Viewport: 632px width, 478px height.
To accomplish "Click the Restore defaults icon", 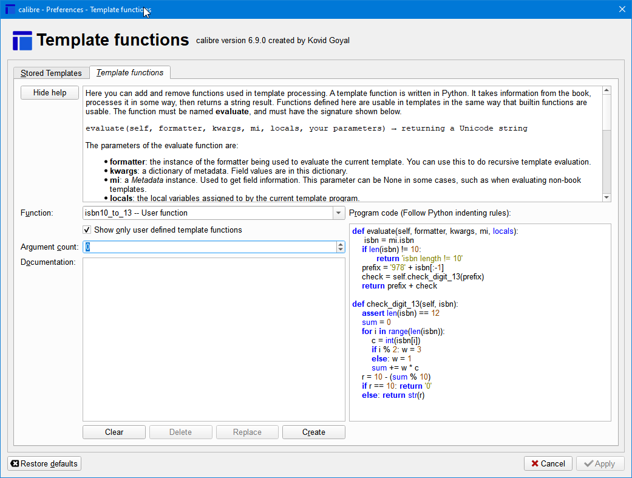I will point(15,463).
